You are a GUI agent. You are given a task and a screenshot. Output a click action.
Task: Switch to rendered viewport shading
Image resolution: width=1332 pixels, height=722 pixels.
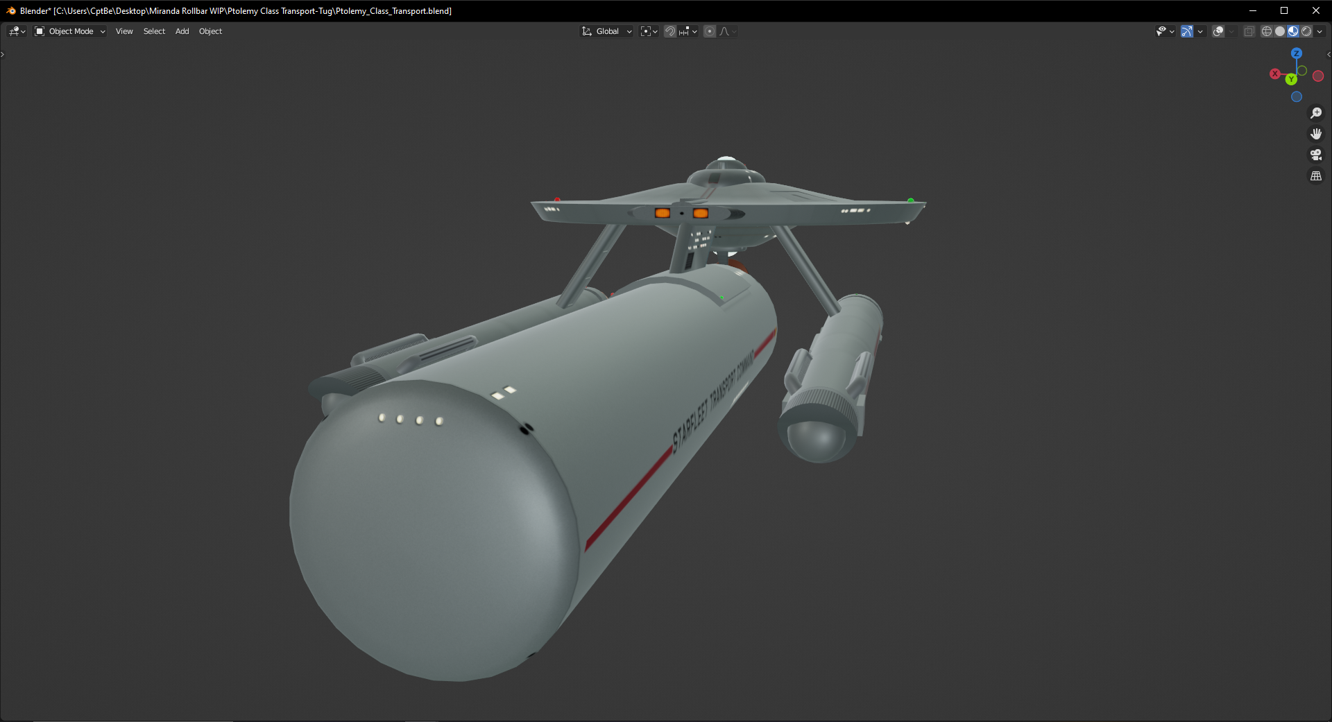(1306, 31)
